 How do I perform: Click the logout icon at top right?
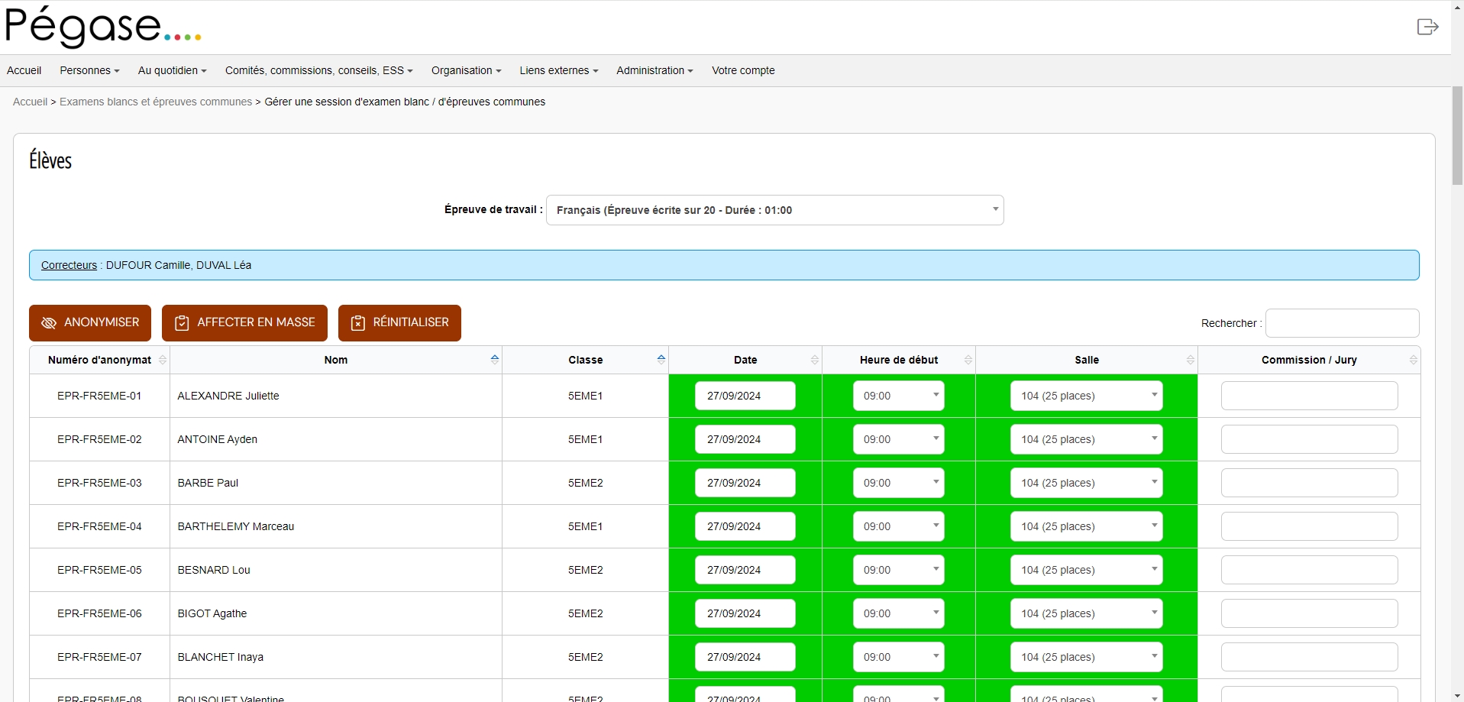[1427, 27]
